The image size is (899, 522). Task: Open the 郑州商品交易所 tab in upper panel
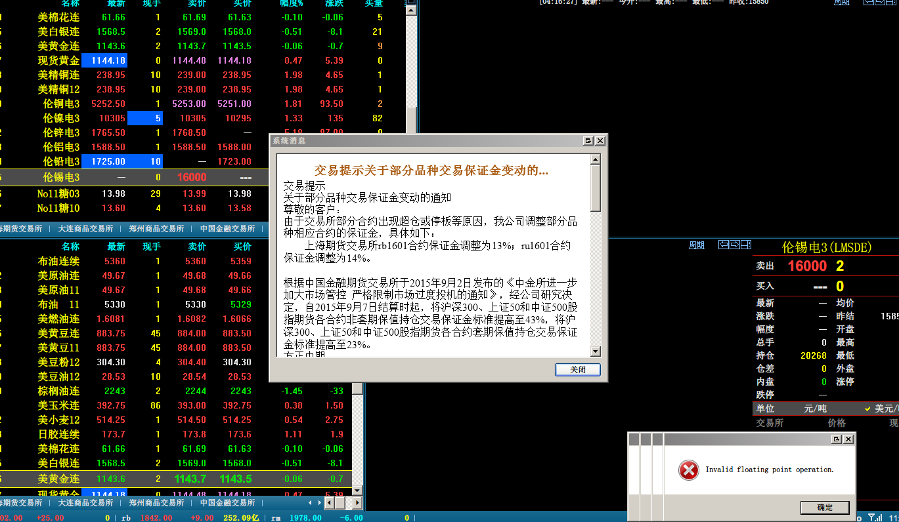(x=156, y=229)
